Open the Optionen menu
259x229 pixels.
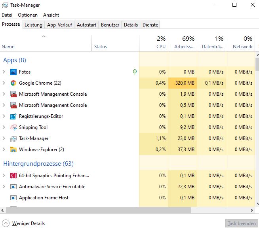pos(28,15)
